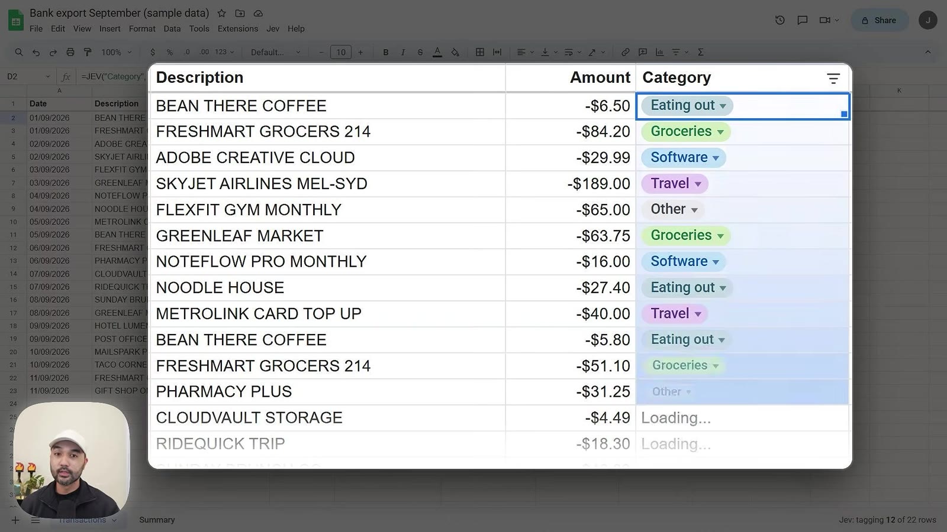
Task: Open the text color picker
Action: point(437,52)
